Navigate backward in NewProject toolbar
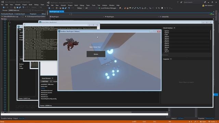Image resolution: width=219 pixels, height=123 pixels. pos(49,8)
